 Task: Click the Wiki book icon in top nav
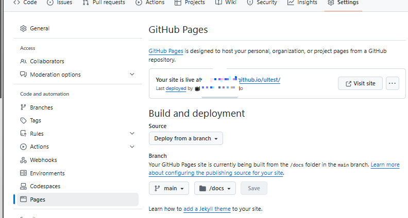(x=218, y=3)
